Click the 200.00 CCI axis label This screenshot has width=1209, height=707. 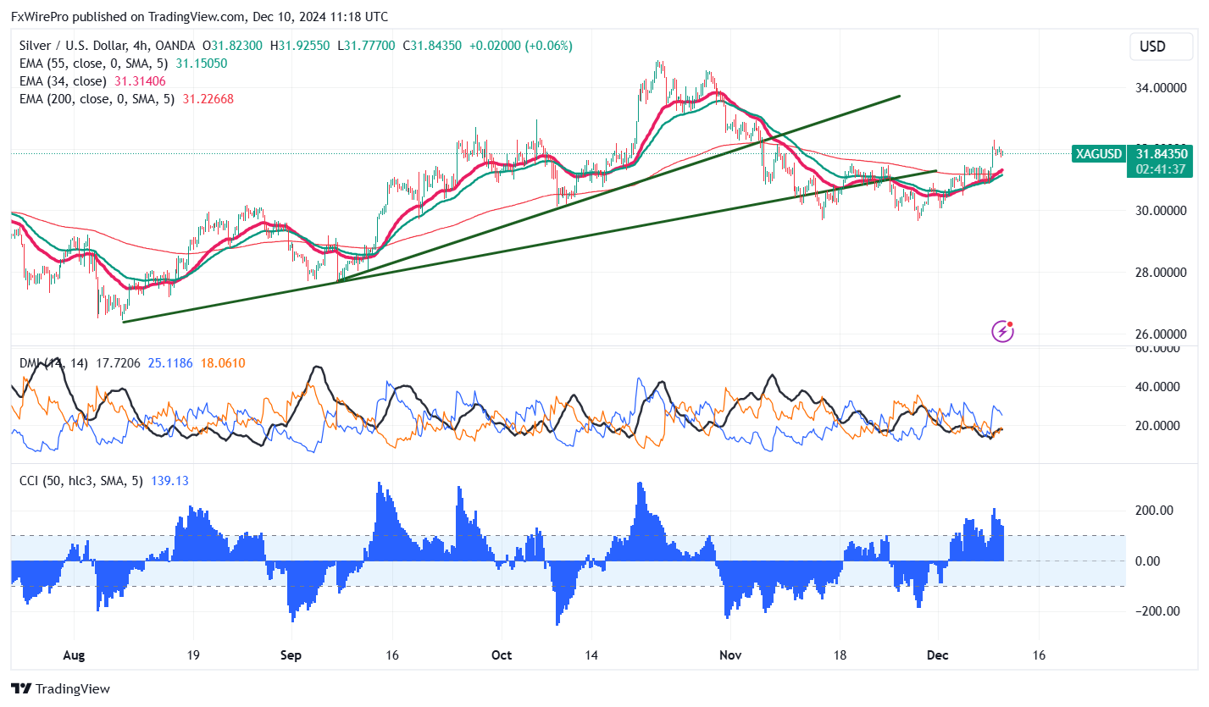click(1155, 511)
